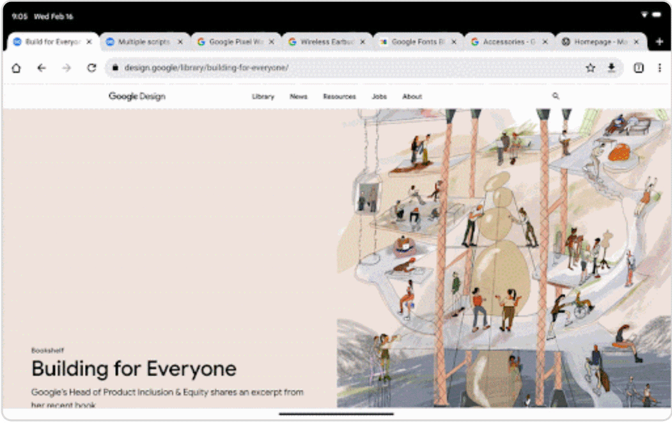Open the tab switcher counter button
672x423 pixels.
click(638, 68)
